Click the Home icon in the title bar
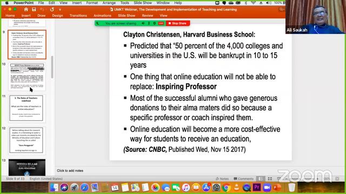The height and width of the screenshot is (194, 346). click(26, 10)
